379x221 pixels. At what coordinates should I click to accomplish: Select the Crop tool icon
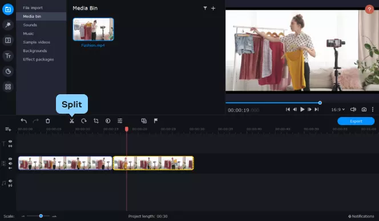[x=96, y=120]
